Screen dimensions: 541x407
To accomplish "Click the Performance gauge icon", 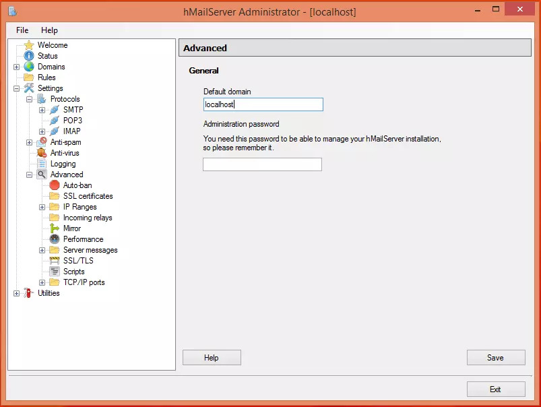I will [x=55, y=239].
